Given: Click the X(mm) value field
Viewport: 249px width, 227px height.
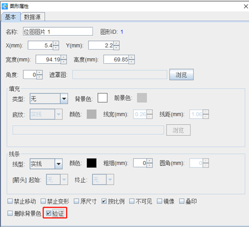Looking at the screenshot, I should coord(40,46).
